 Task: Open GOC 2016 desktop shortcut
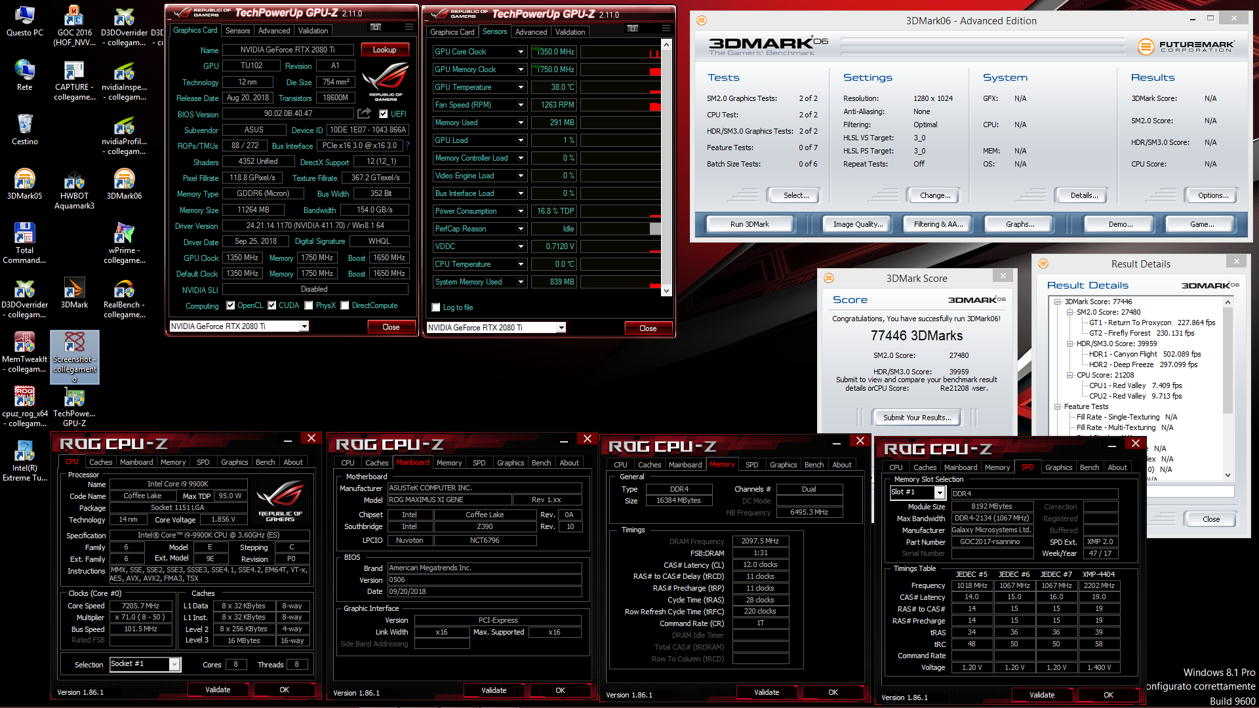(x=74, y=26)
